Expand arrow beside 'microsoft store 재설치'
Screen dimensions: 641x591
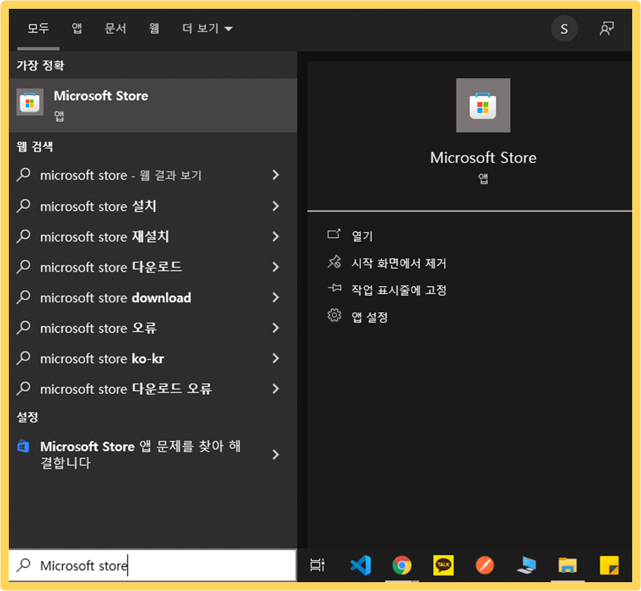point(276,236)
